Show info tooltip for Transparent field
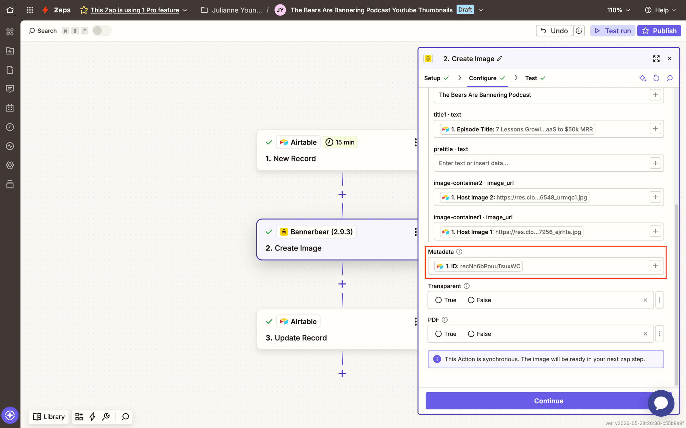The height and width of the screenshot is (428, 686). coord(466,286)
